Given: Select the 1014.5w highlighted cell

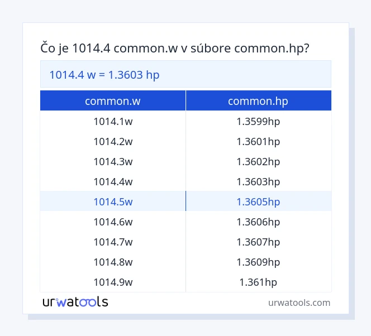Looking at the screenshot, I should pos(113,201).
